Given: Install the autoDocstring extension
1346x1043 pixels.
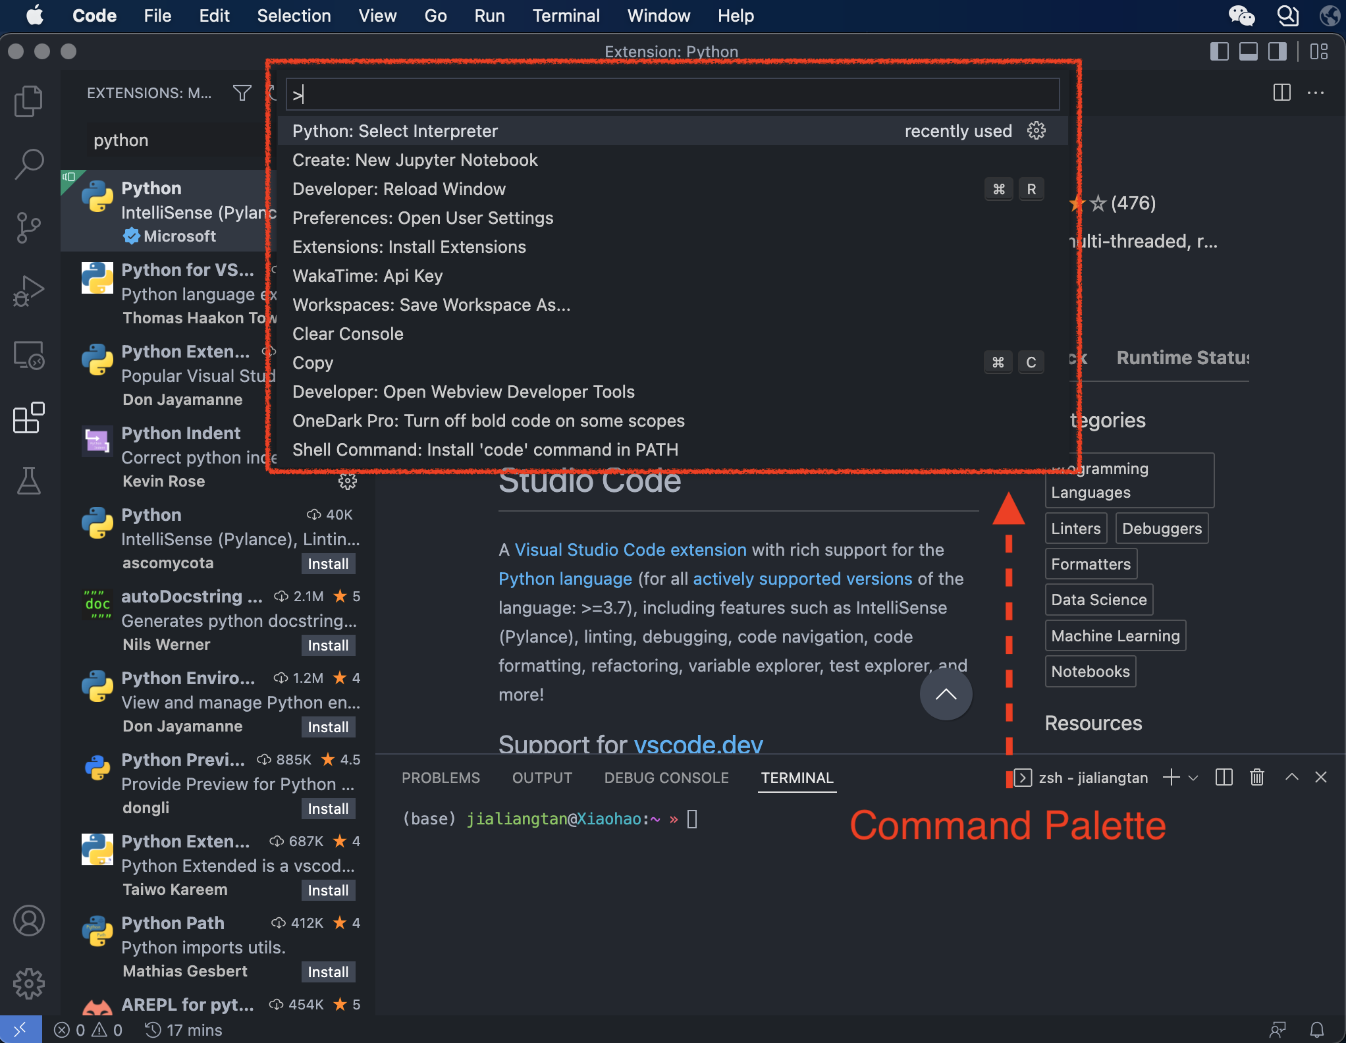Looking at the screenshot, I should click(328, 645).
